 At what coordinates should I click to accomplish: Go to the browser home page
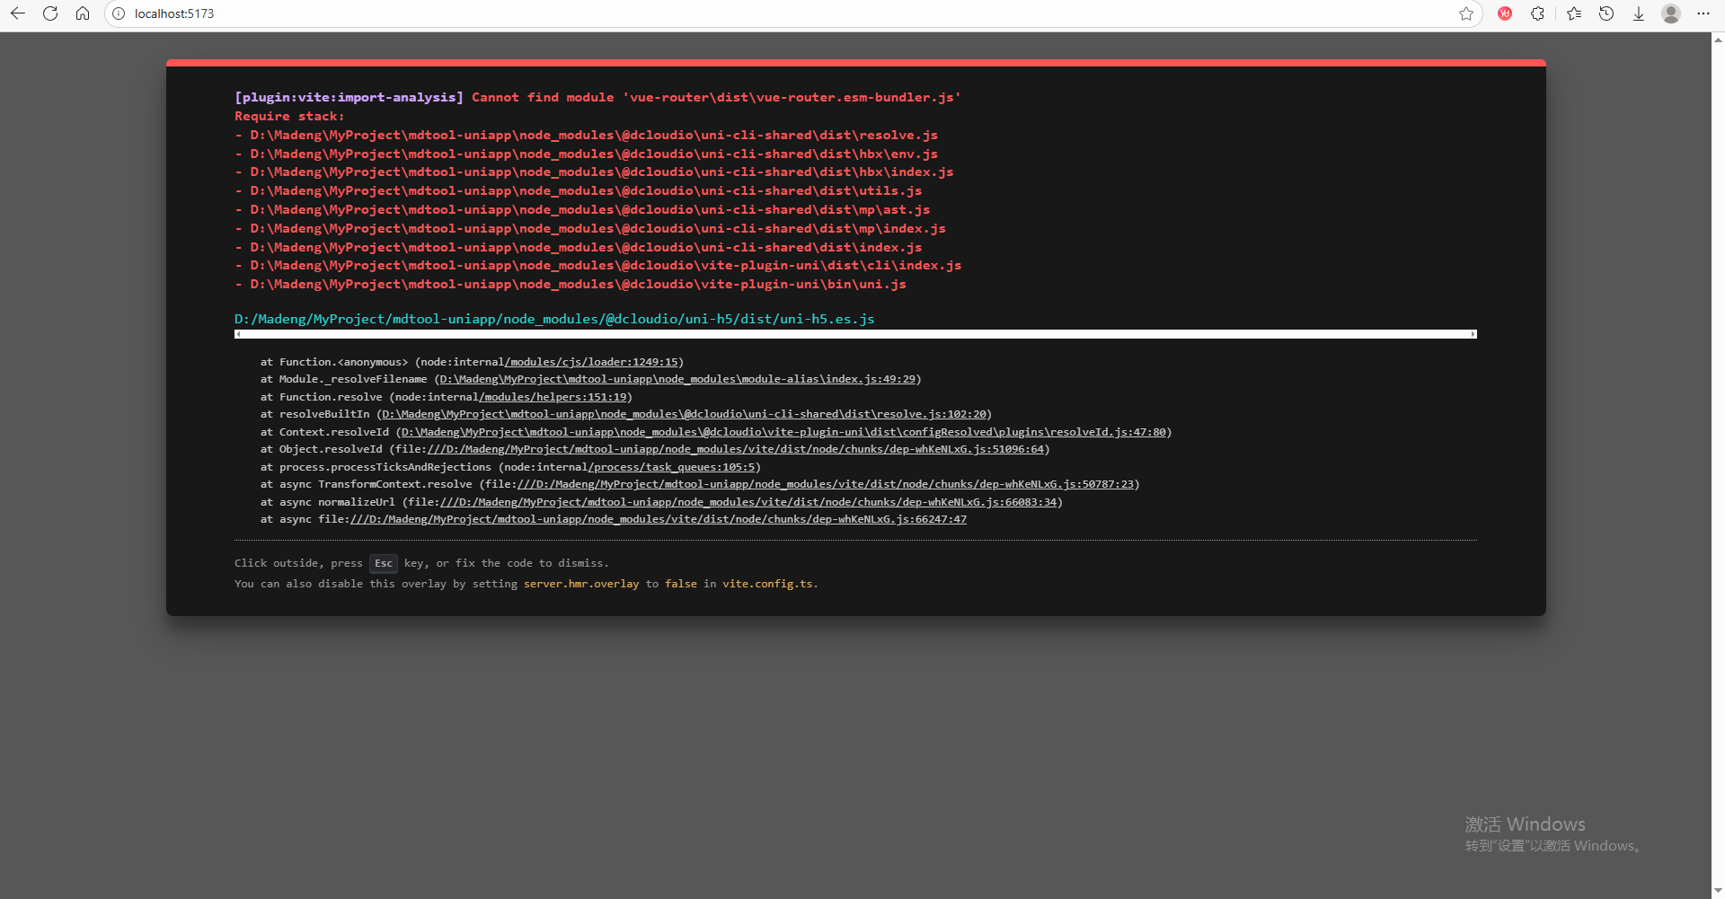[83, 13]
